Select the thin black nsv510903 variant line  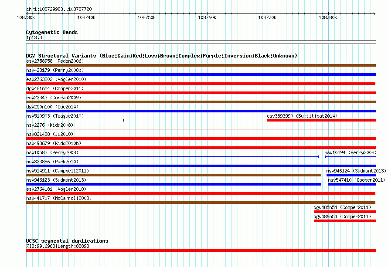point(75,120)
